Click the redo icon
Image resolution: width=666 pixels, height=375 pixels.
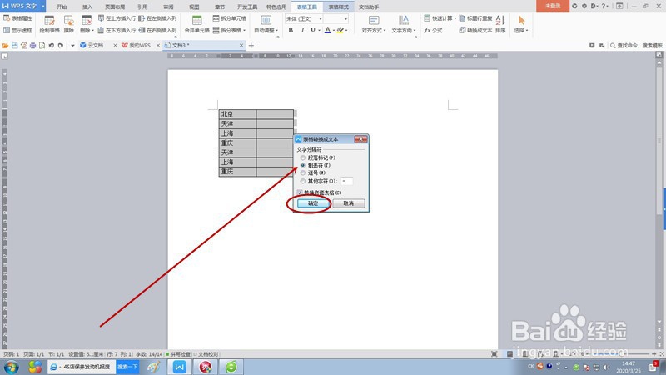[61, 46]
